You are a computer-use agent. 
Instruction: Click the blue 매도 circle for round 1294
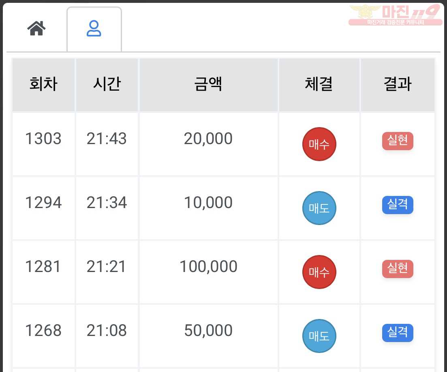click(x=319, y=208)
